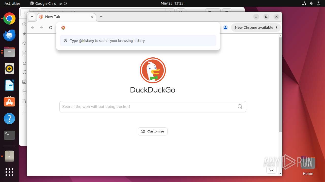Open the Files app in dock
325x182 pixels.
9,52
